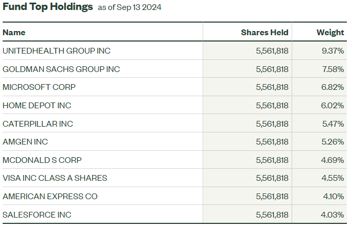349x226 pixels.
Task: Select the UNITEDHEALTH GROUP INC holding name
Action: click(x=56, y=51)
